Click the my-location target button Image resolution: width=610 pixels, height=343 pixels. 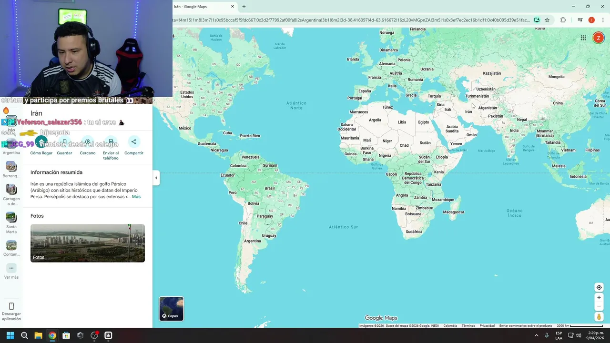[x=599, y=287]
